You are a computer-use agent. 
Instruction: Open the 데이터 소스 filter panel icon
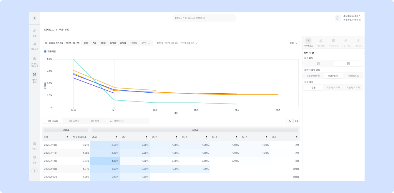coord(308,41)
